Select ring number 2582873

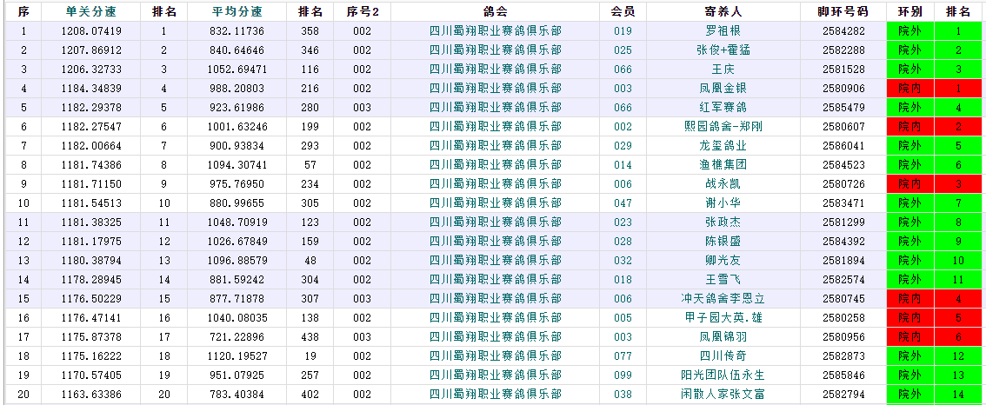click(x=843, y=356)
